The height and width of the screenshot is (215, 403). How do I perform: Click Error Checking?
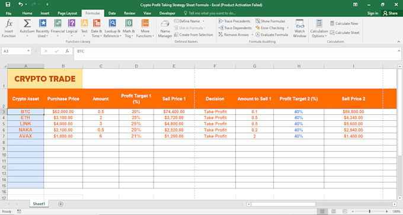coord(270,28)
